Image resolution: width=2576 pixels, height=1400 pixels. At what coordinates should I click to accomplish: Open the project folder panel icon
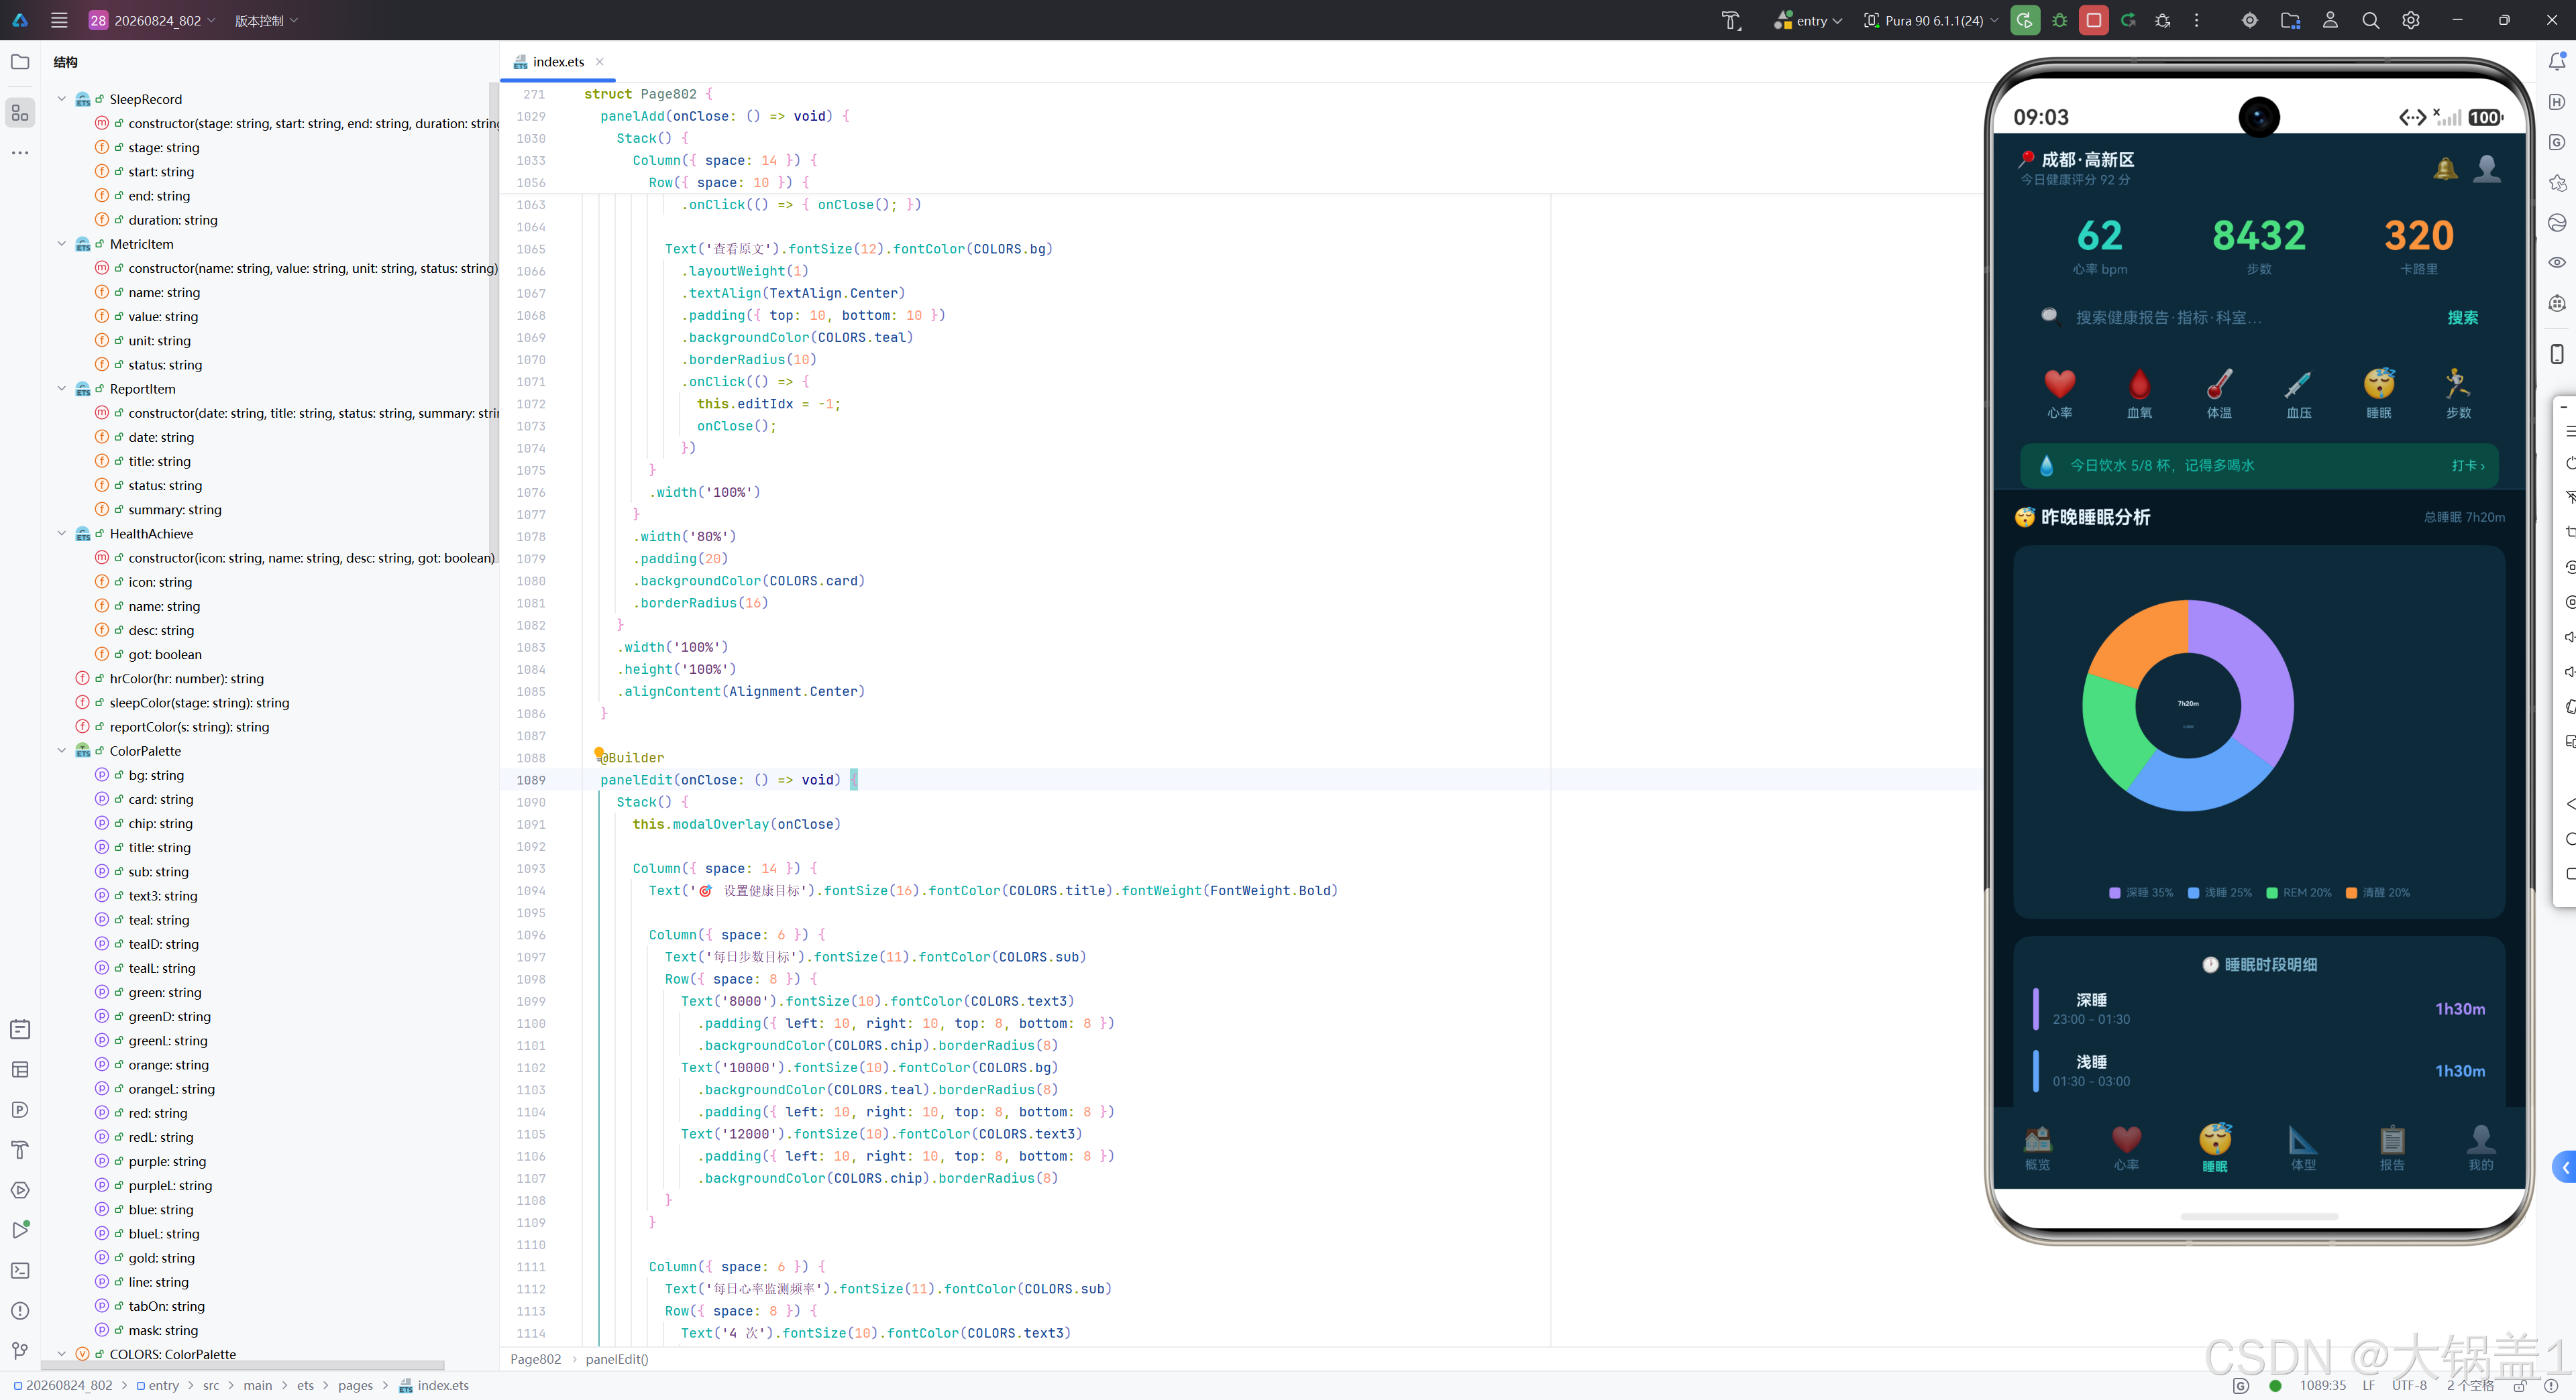click(x=20, y=62)
